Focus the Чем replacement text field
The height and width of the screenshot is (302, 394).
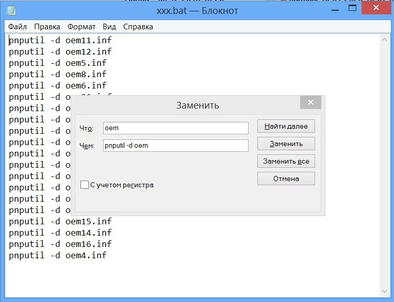tap(175, 145)
